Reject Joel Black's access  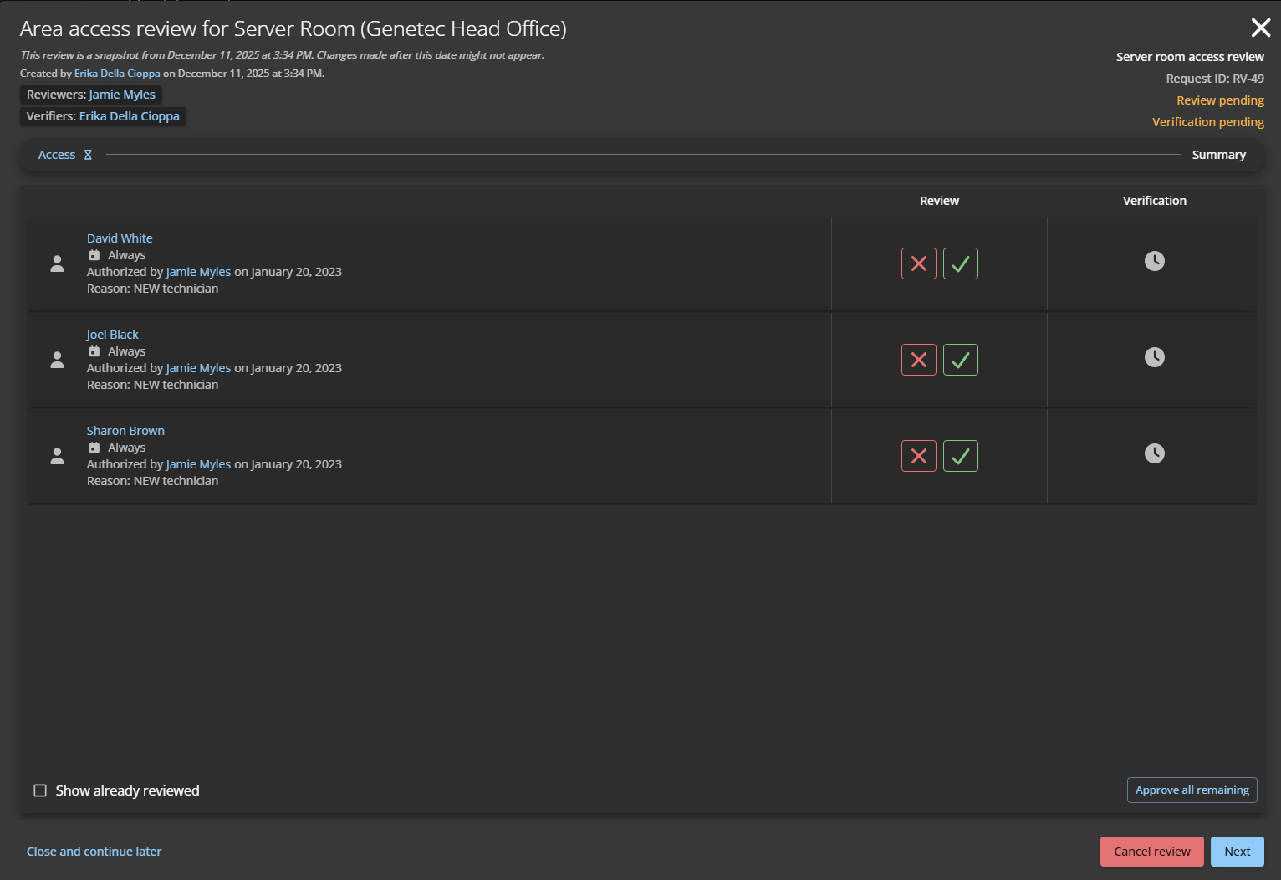(918, 359)
